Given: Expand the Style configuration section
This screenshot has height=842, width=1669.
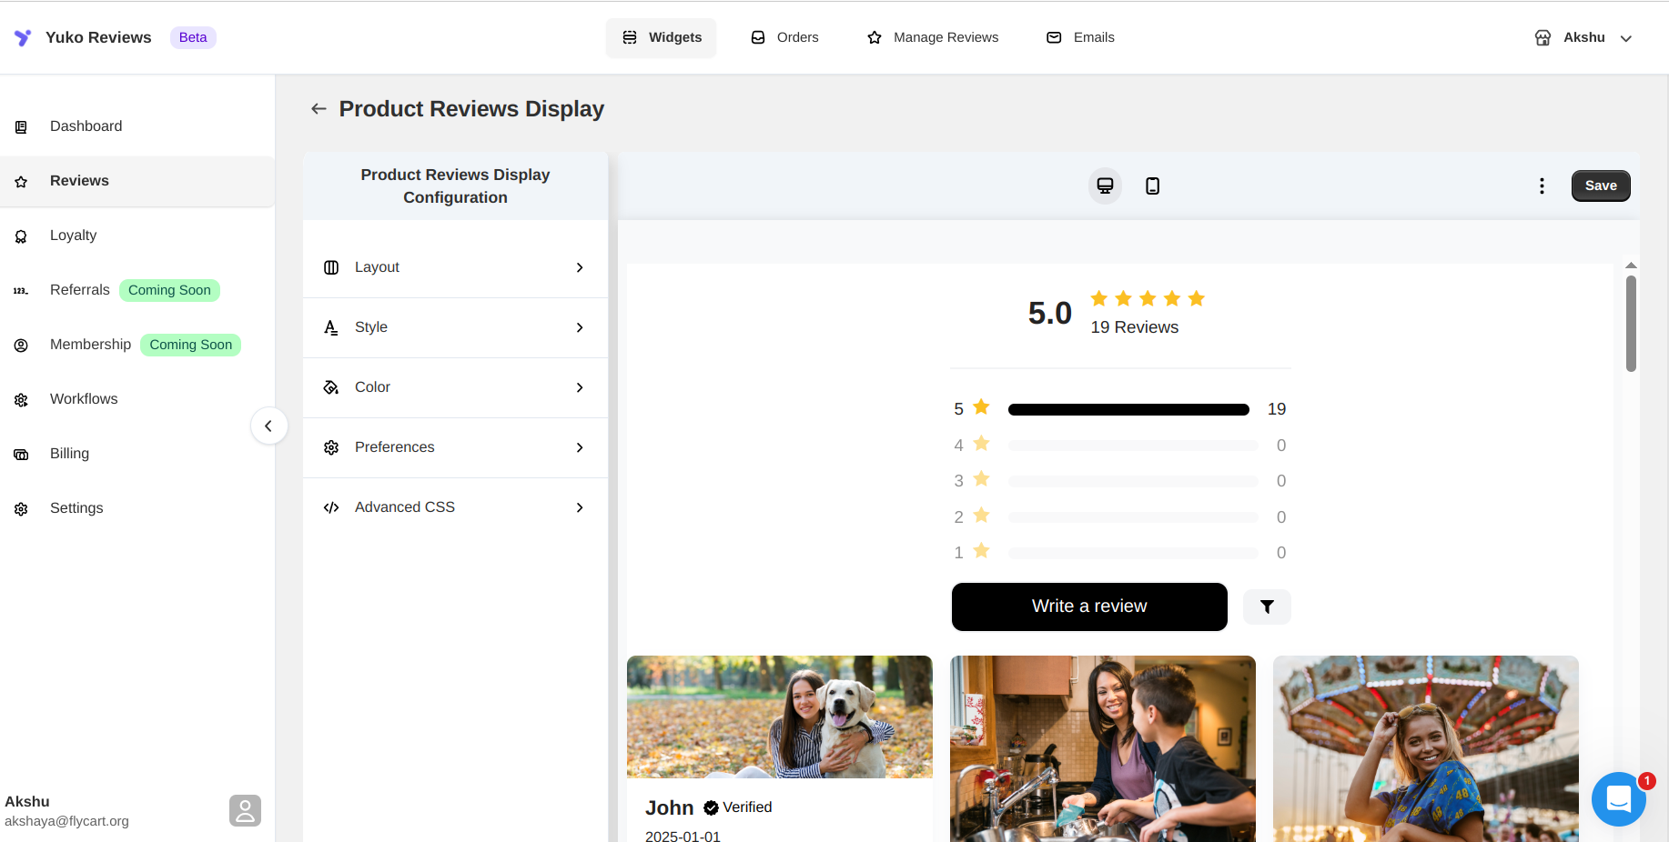Looking at the screenshot, I should (x=455, y=327).
